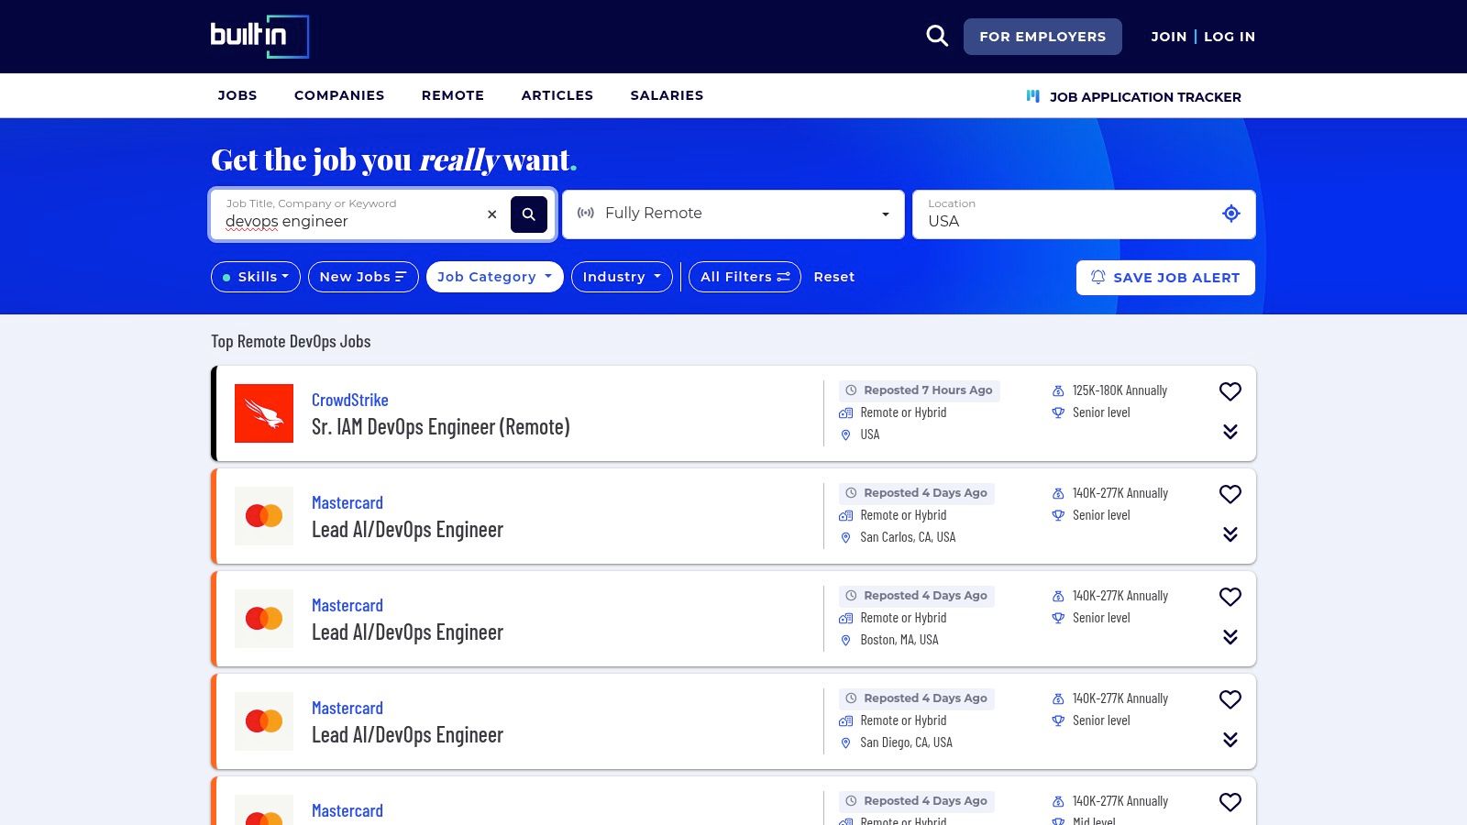This screenshot has width=1467, height=825.
Task: Submit the job keyword search button
Action: click(529, 214)
